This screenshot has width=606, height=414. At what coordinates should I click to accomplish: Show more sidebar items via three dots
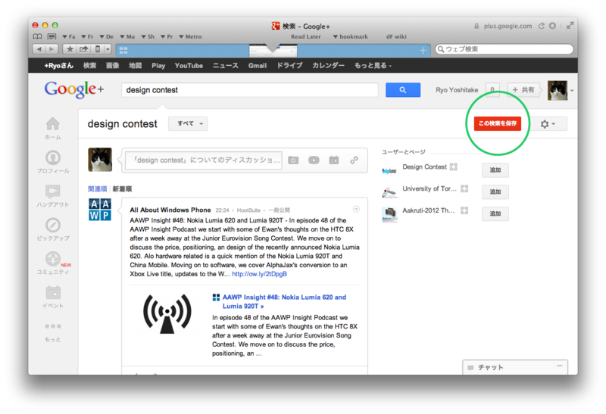[x=53, y=326]
